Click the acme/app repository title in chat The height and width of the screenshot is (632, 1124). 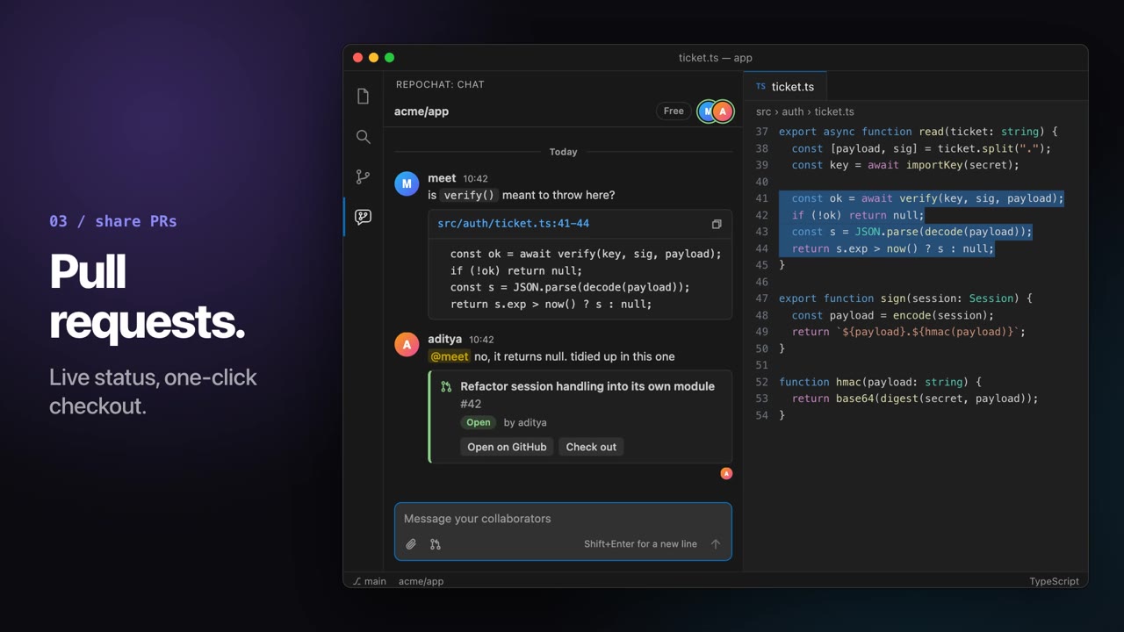click(421, 111)
